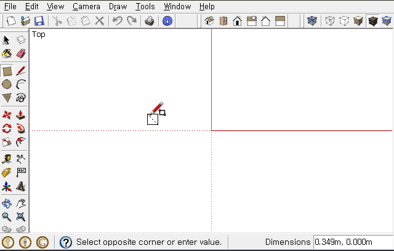The width and height of the screenshot is (394, 251).
Task: Click the Dimensions value field
Action: [x=353, y=242]
